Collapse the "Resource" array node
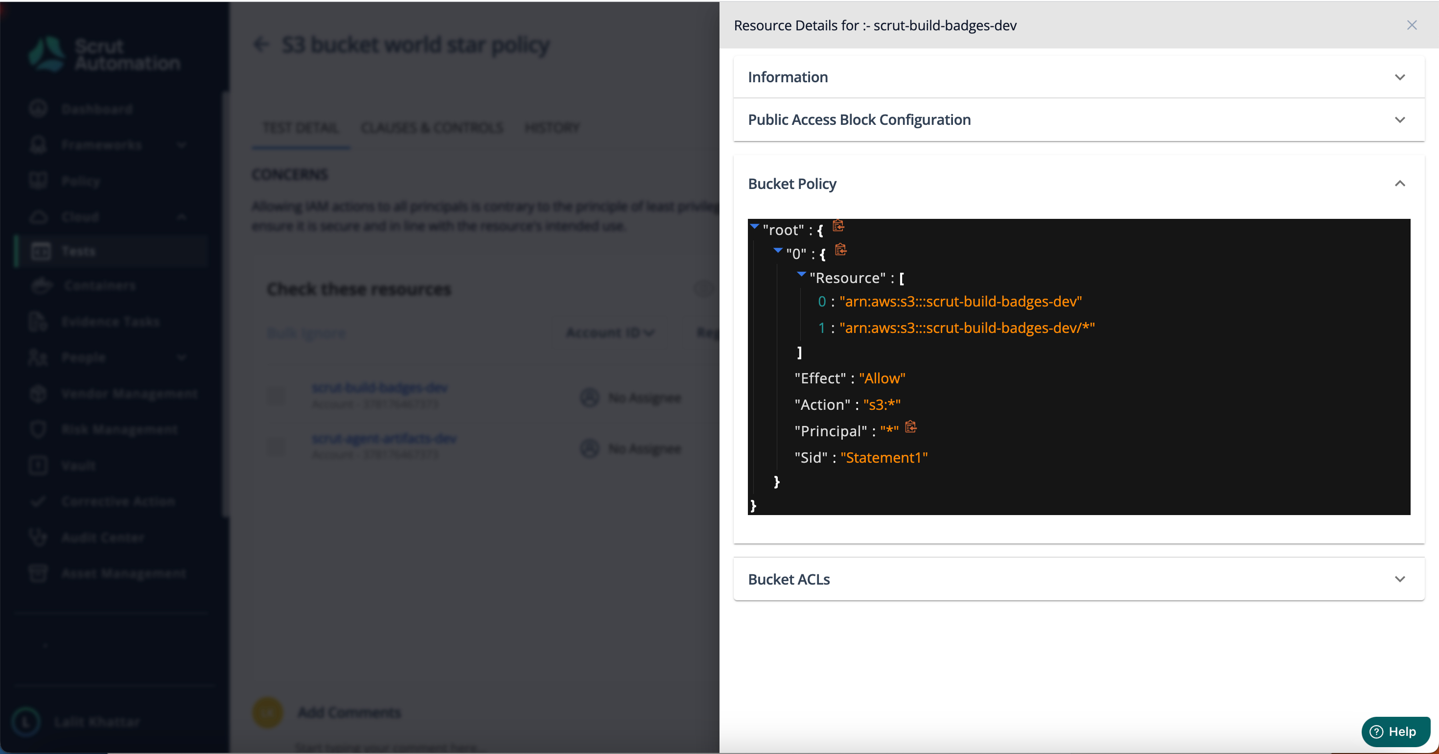The image size is (1439, 754). [801, 275]
